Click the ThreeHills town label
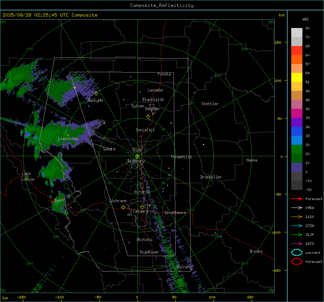 pos(181,157)
